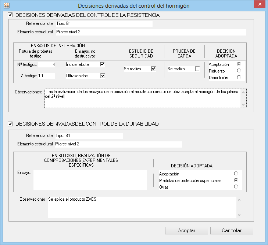Viewport: 268px width, 245px height.
Task: Select the Demolición radio option
Action: click(x=239, y=77)
